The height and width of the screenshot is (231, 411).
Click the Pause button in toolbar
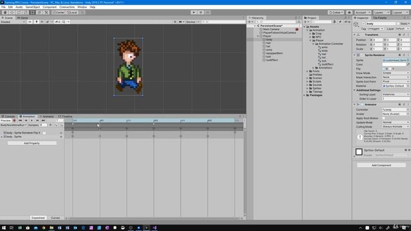pos(201,12)
